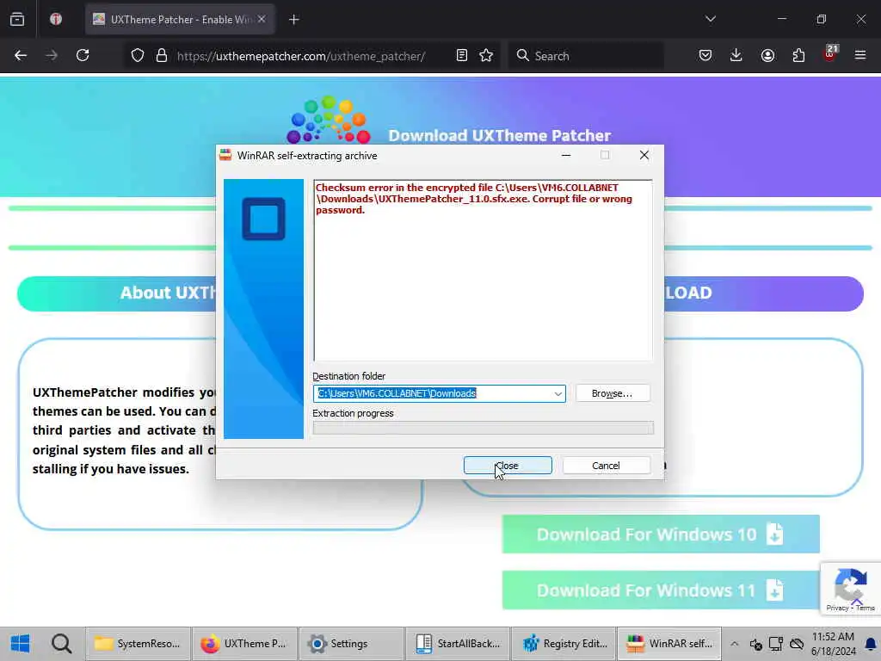Click the Firefox forward arrow
This screenshot has height=661, width=881.
point(52,56)
